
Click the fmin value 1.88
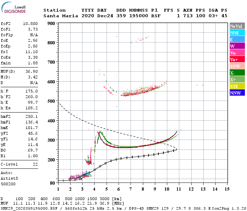pos(33,63)
